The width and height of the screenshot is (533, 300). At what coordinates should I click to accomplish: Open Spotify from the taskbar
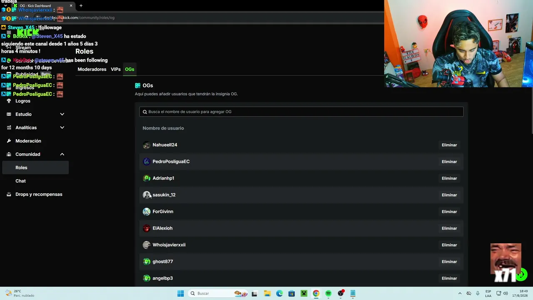coord(329,293)
